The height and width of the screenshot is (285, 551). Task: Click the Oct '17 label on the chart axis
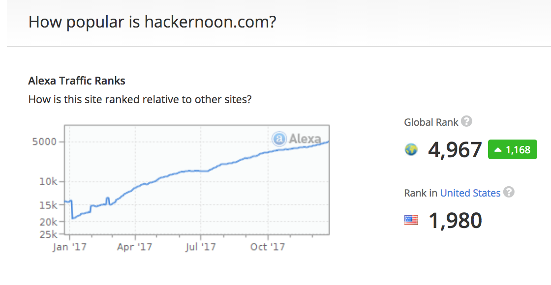(x=268, y=247)
